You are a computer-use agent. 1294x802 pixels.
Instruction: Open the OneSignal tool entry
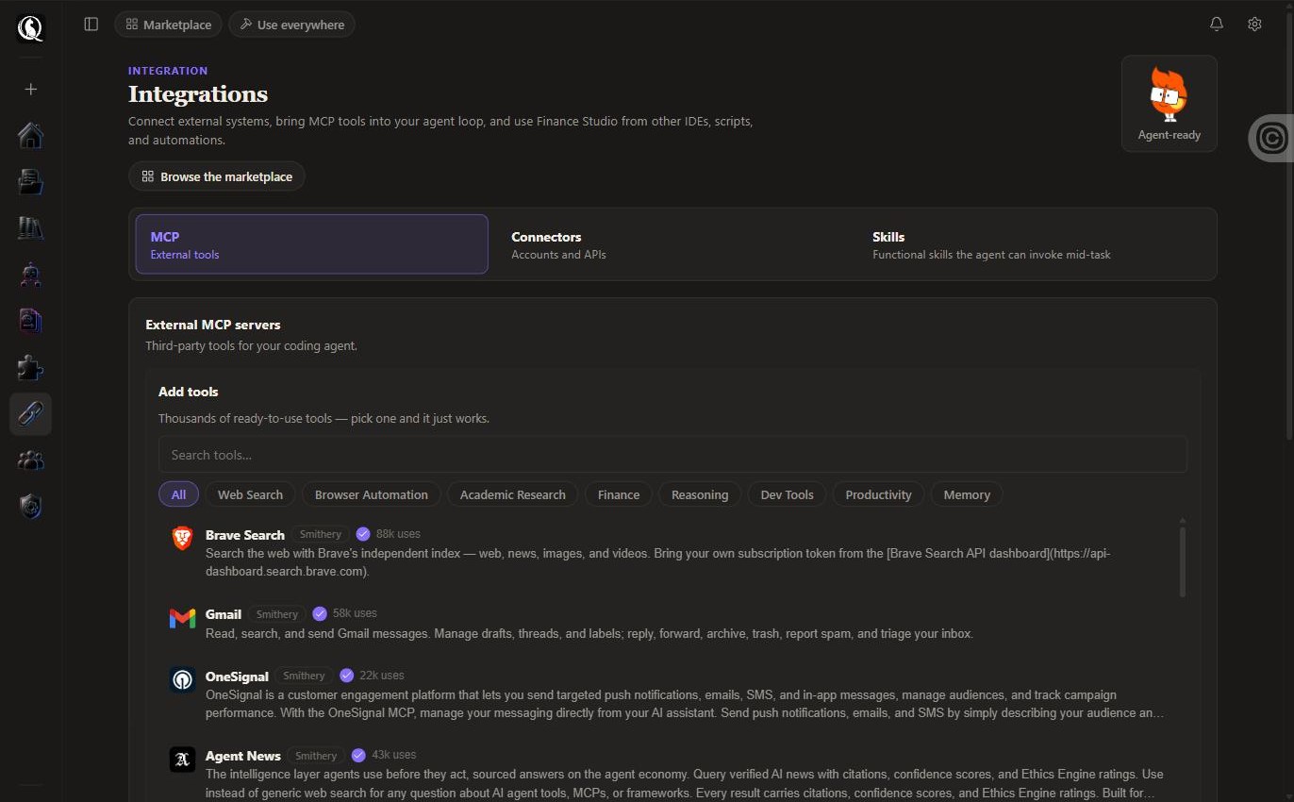coord(669,693)
